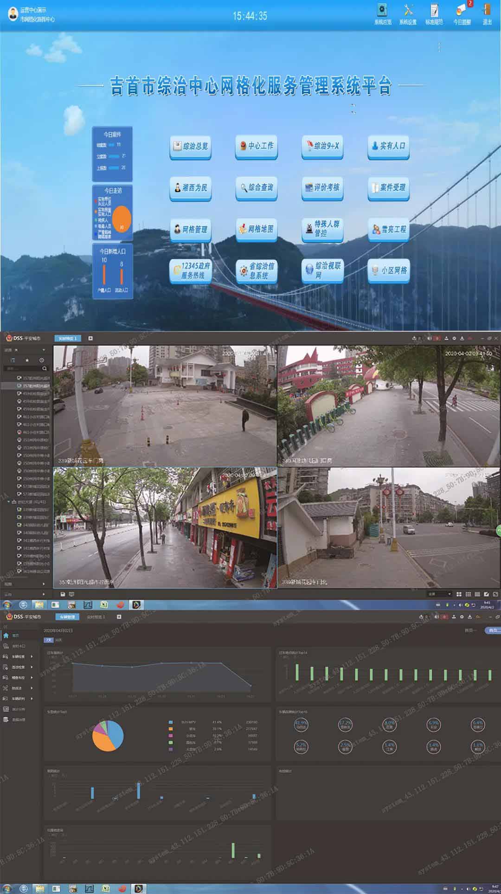
Task: Open the resource dropdown above device list
Action: [44, 350]
